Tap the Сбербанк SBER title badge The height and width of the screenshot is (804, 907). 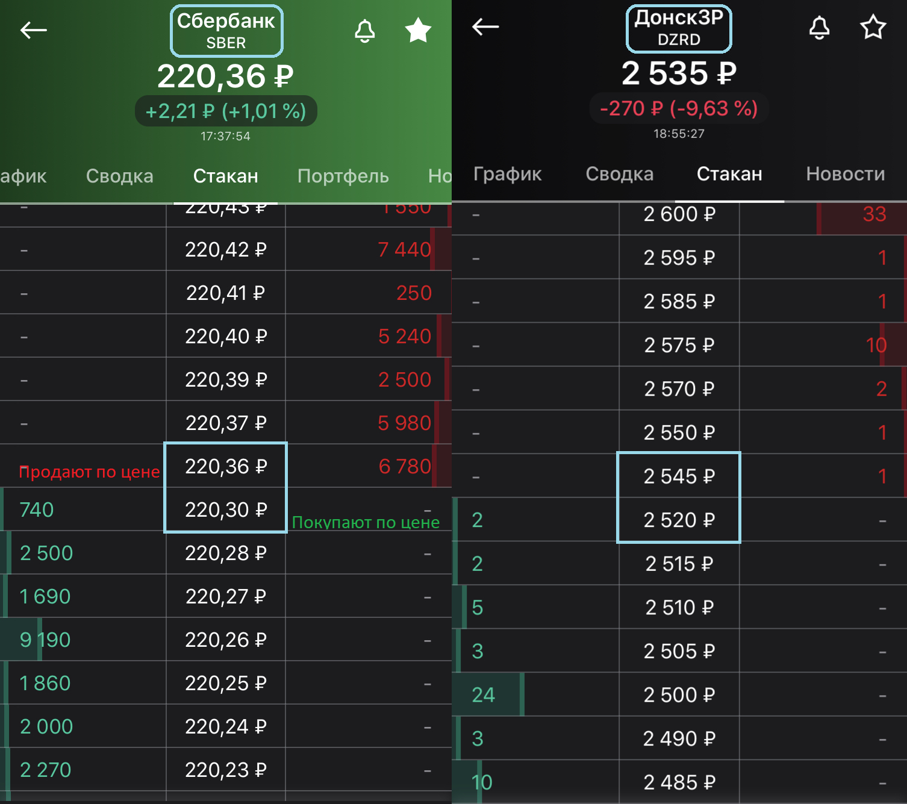coord(226,31)
